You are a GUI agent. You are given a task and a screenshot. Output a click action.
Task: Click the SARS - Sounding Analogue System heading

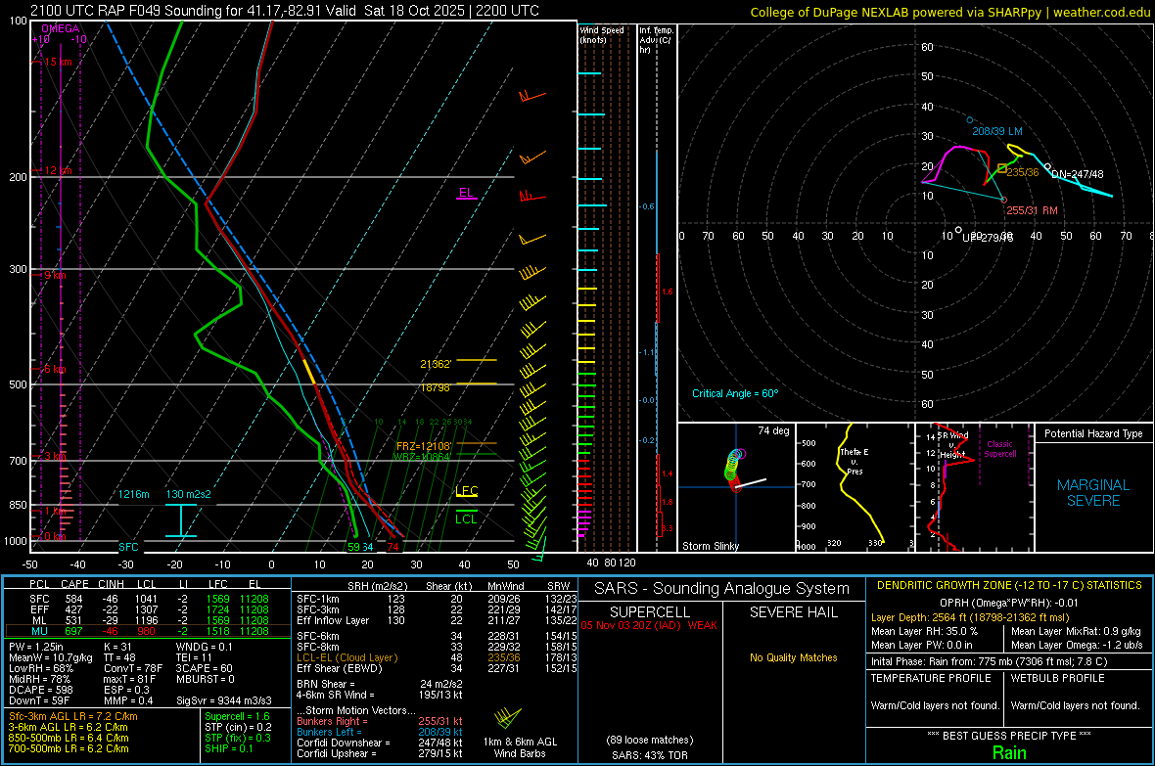coord(721,589)
